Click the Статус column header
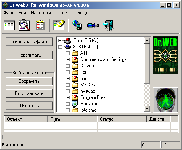This screenshot has width=182, height=150. click(x=122, y=119)
